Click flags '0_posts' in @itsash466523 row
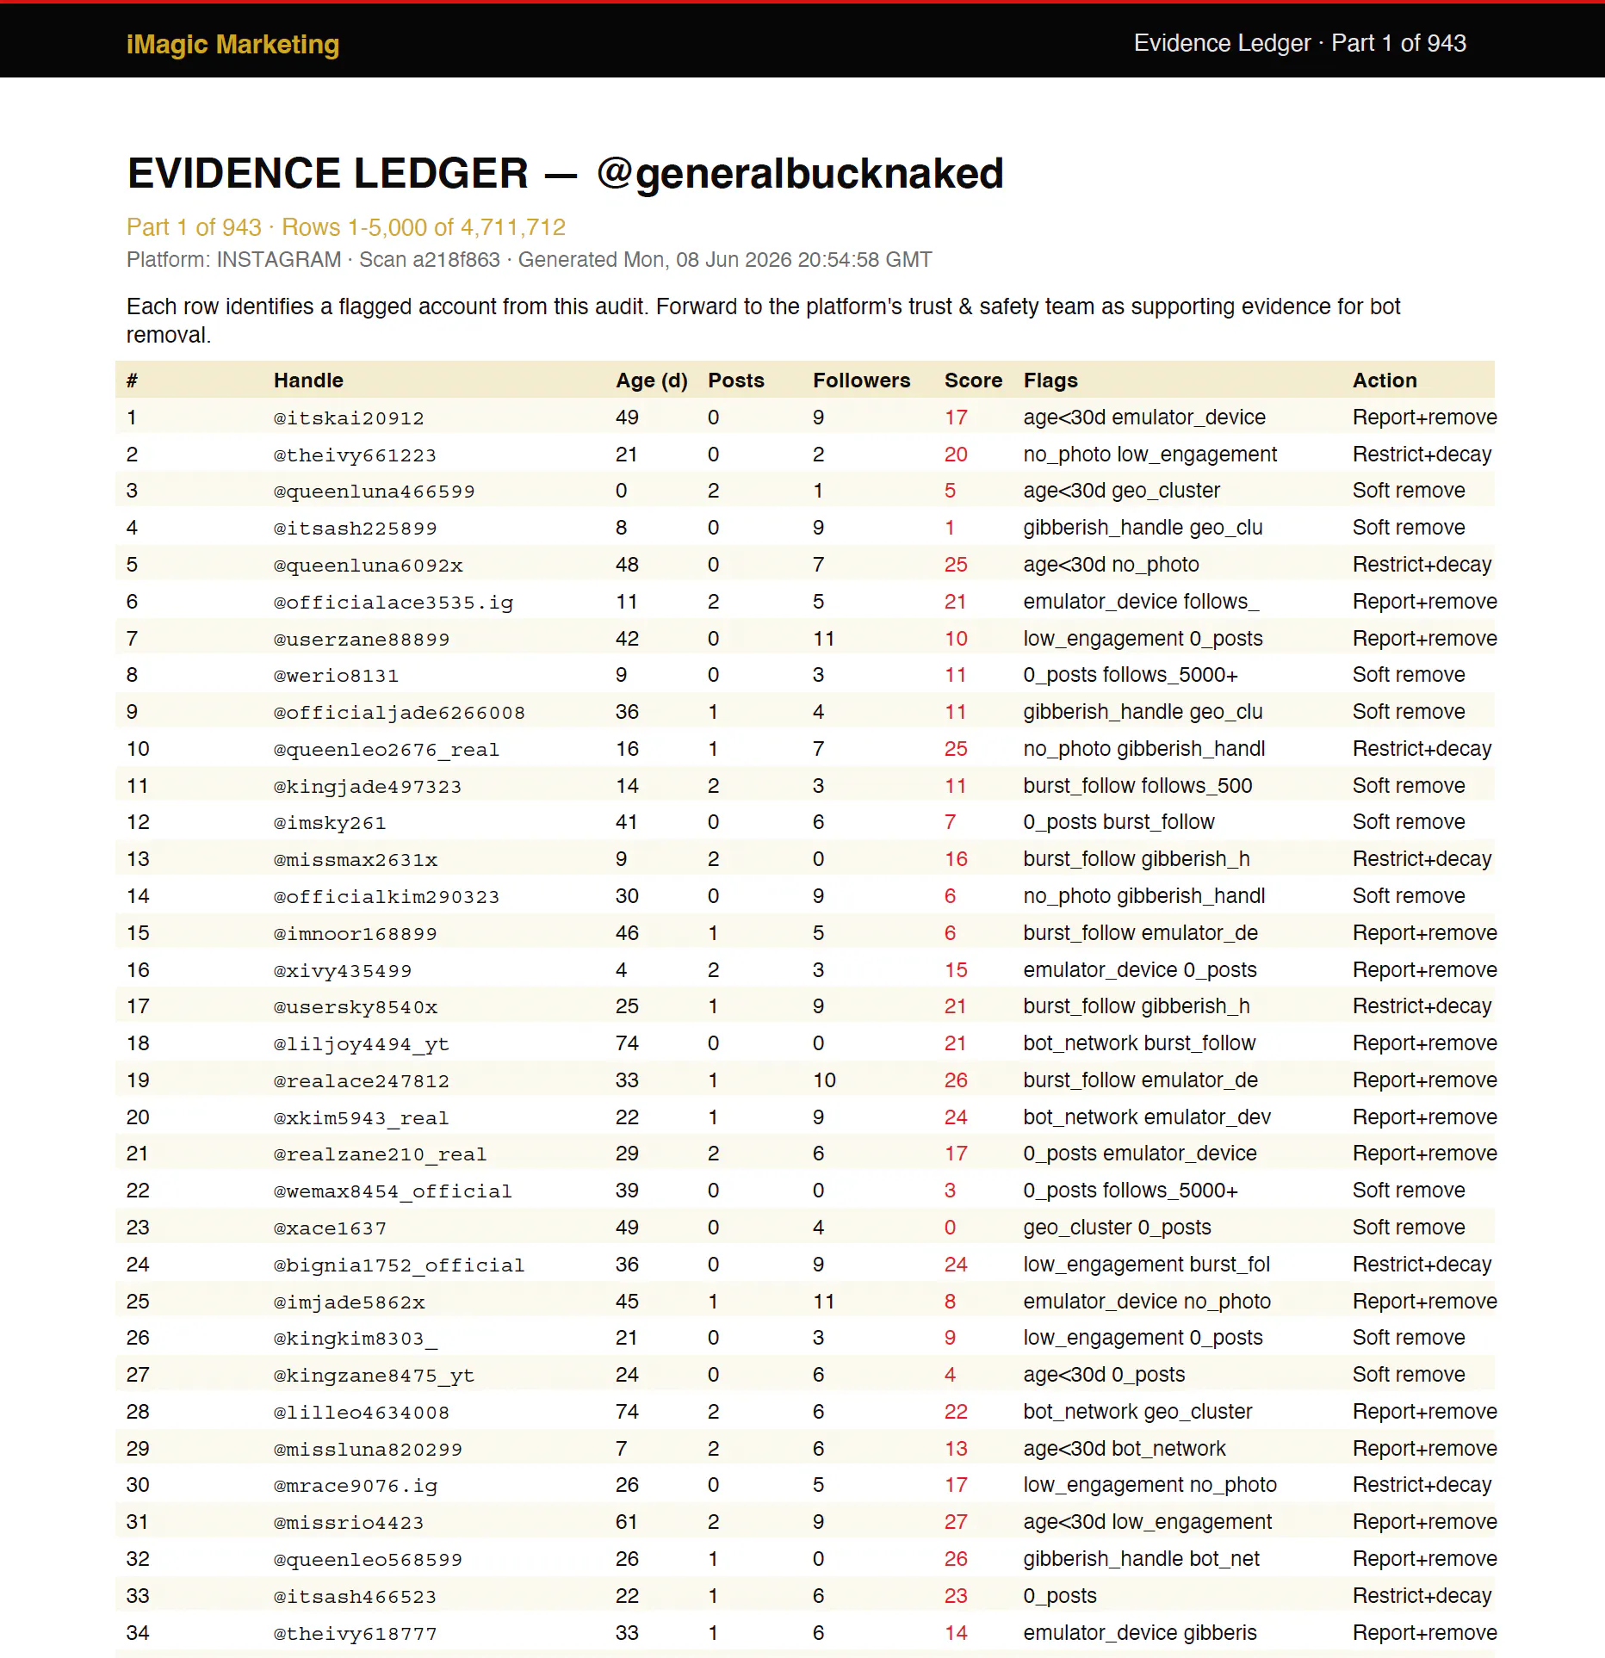The image size is (1605, 1658). coord(1060,1596)
